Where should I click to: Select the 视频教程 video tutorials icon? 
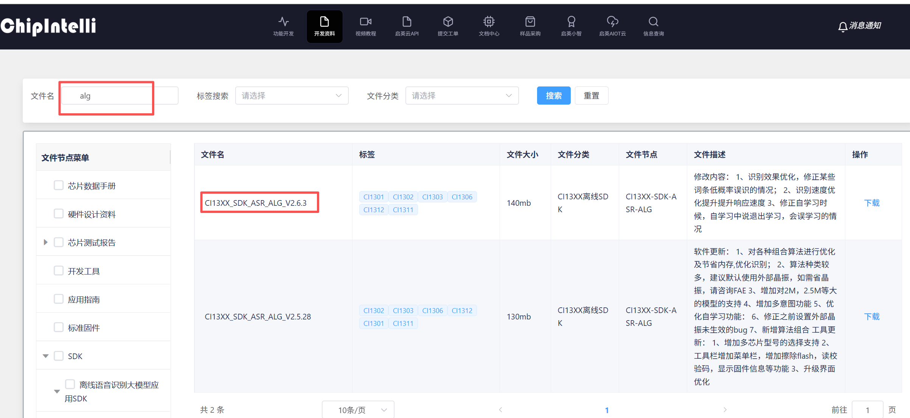[365, 26]
